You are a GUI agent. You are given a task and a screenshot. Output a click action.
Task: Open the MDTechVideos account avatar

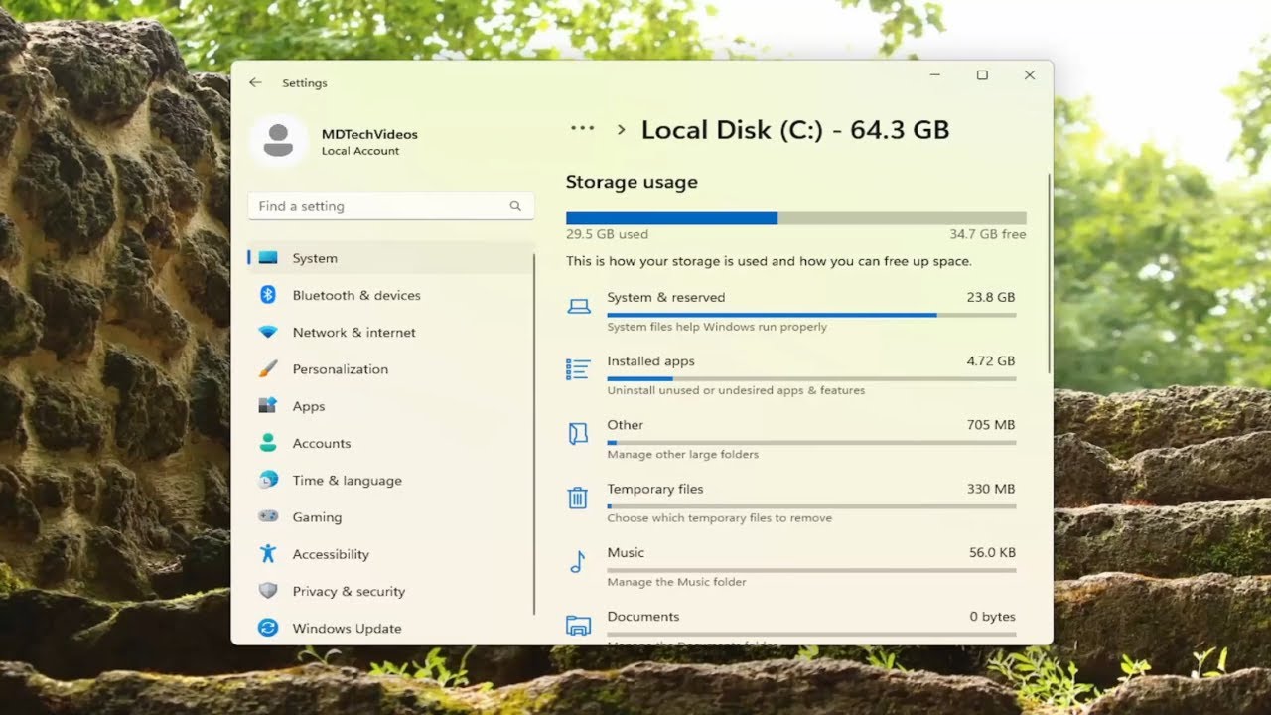pos(279,141)
